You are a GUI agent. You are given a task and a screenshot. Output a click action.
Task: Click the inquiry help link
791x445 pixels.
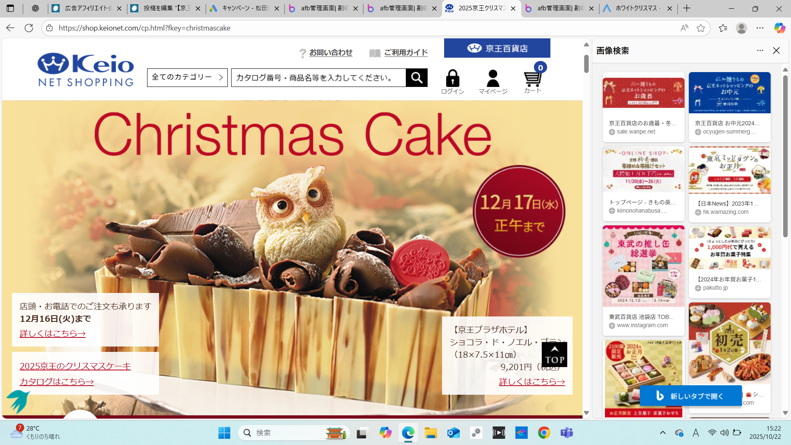click(x=330, y=53)
